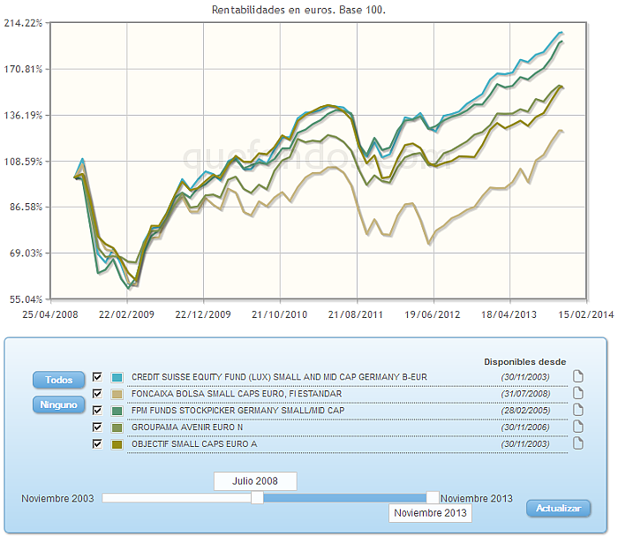This screenshot has height=537, width=618.
Task: Open document icon for FPM Funds Stockpicker
Action: click(577, 410)
